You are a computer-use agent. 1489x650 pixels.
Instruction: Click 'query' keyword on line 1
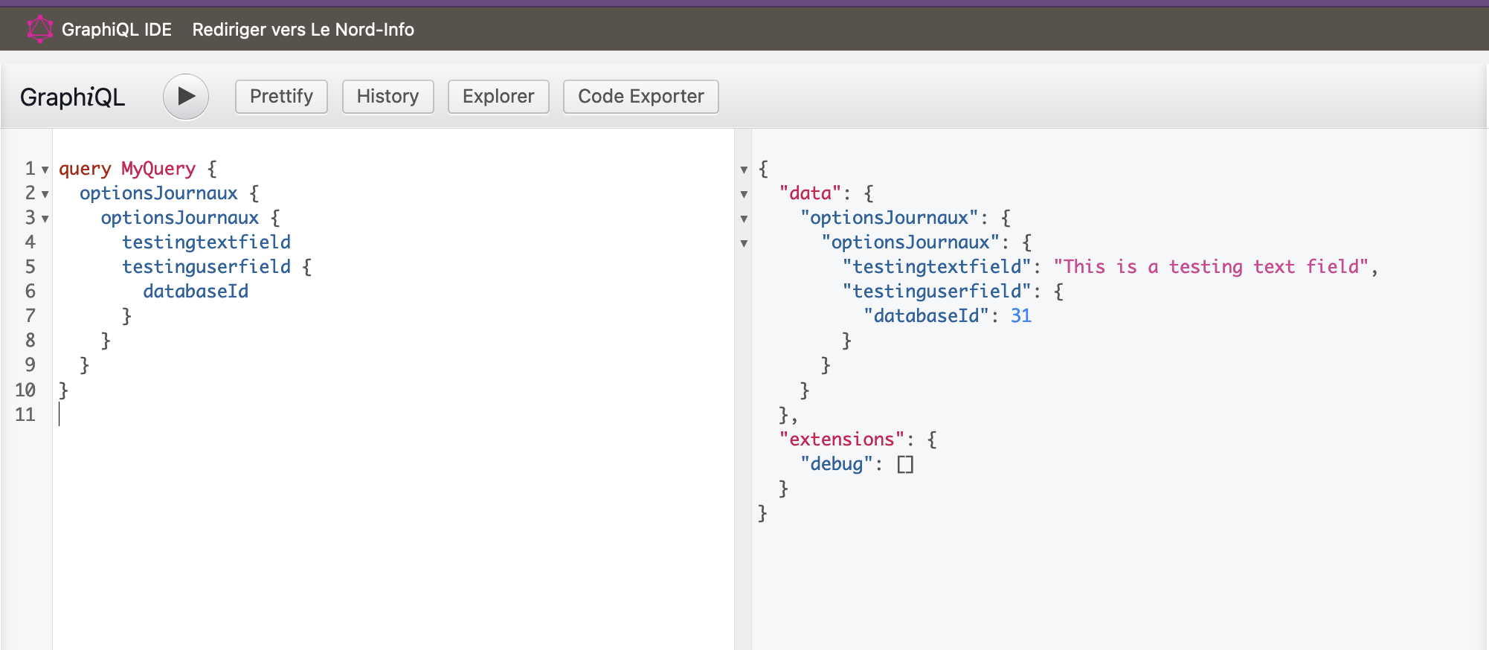point(85,169)
